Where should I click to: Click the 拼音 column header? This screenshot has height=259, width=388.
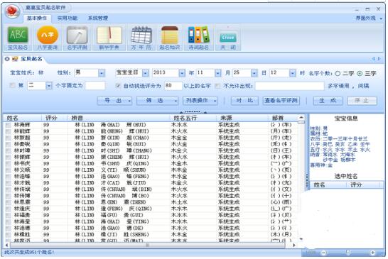click(x=118, y=118)
